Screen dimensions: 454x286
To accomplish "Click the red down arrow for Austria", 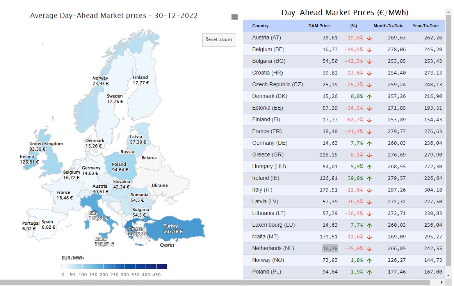I will pyautogui.click(x=369, y=38).
